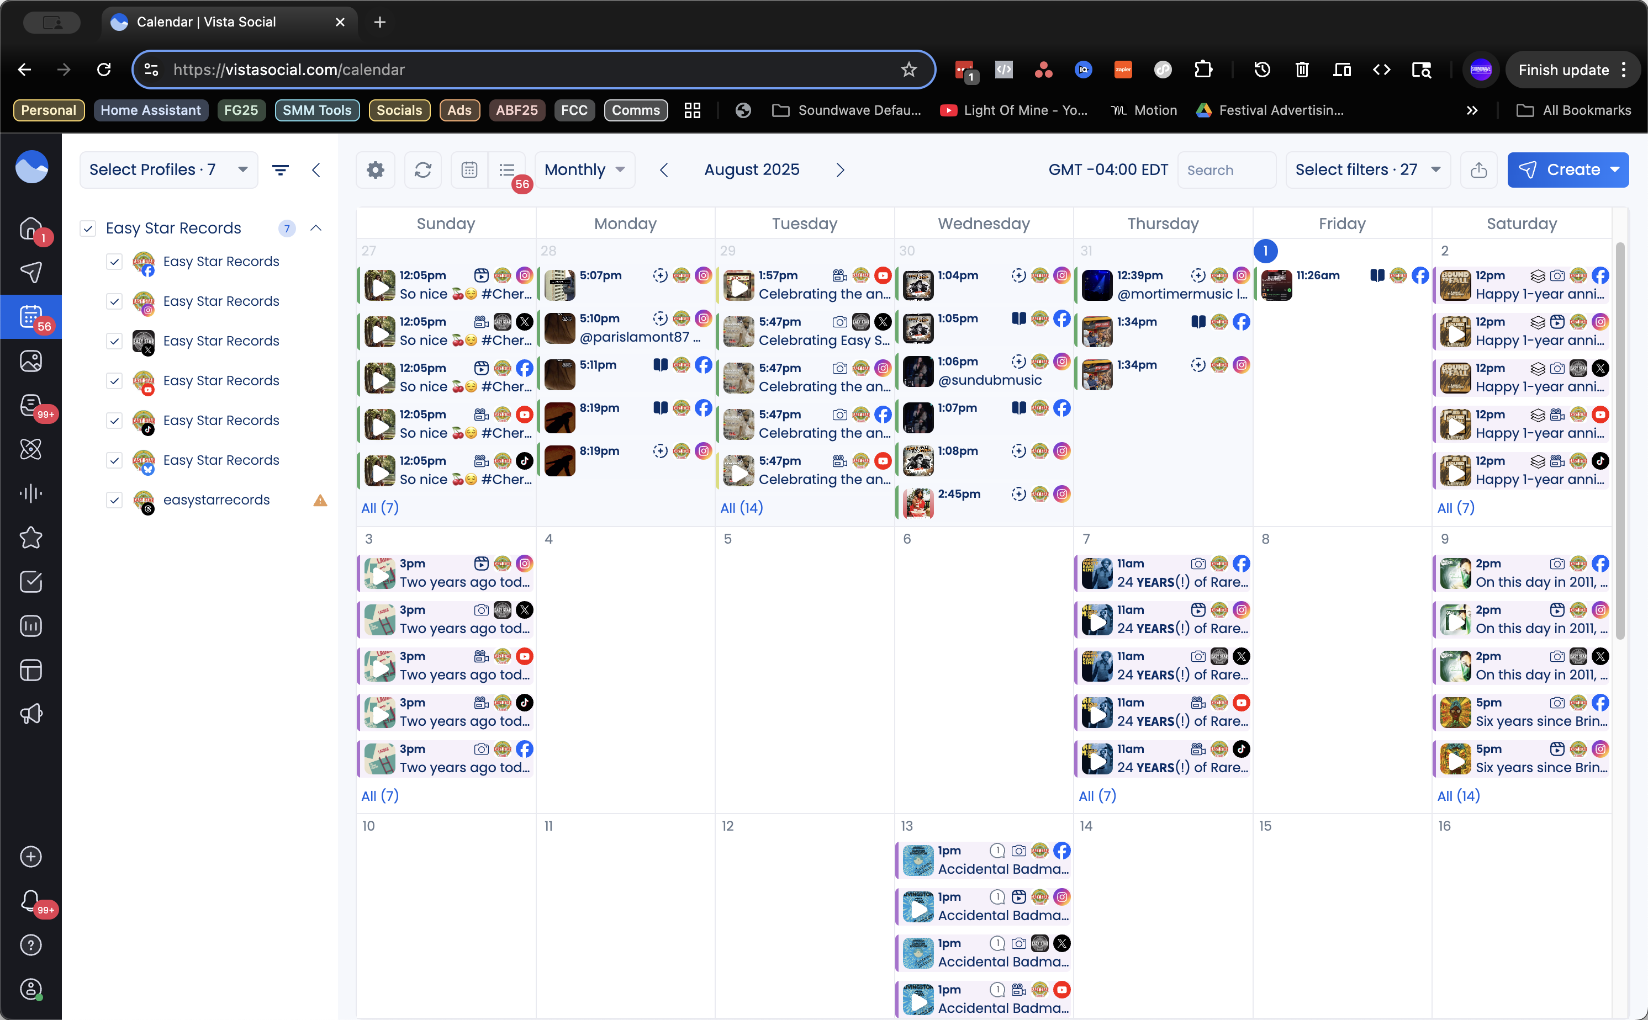Expand the Select Profiles dropdown

click(x=168, y=170)
